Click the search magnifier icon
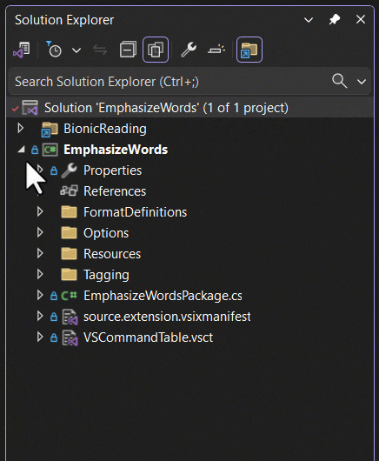The width and height of the screenshot is (379, 461). (x=339, y=81)
